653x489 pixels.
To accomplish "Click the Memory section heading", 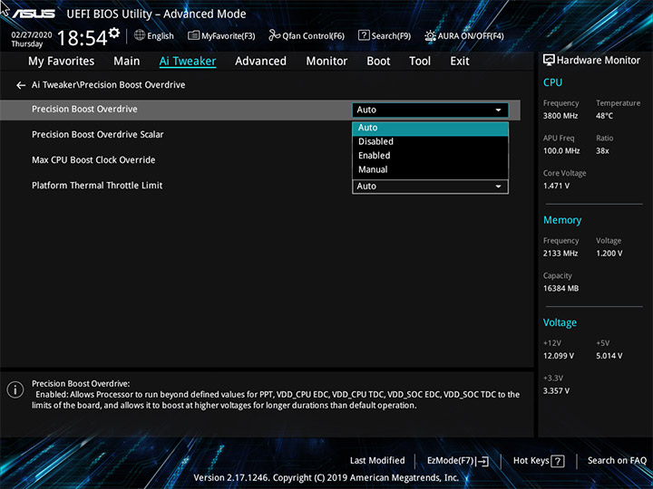I will pos(562,220).
